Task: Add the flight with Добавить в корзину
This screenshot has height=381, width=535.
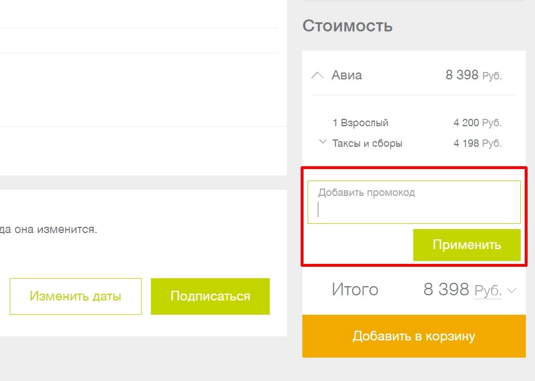Action: tap(414, 336)
